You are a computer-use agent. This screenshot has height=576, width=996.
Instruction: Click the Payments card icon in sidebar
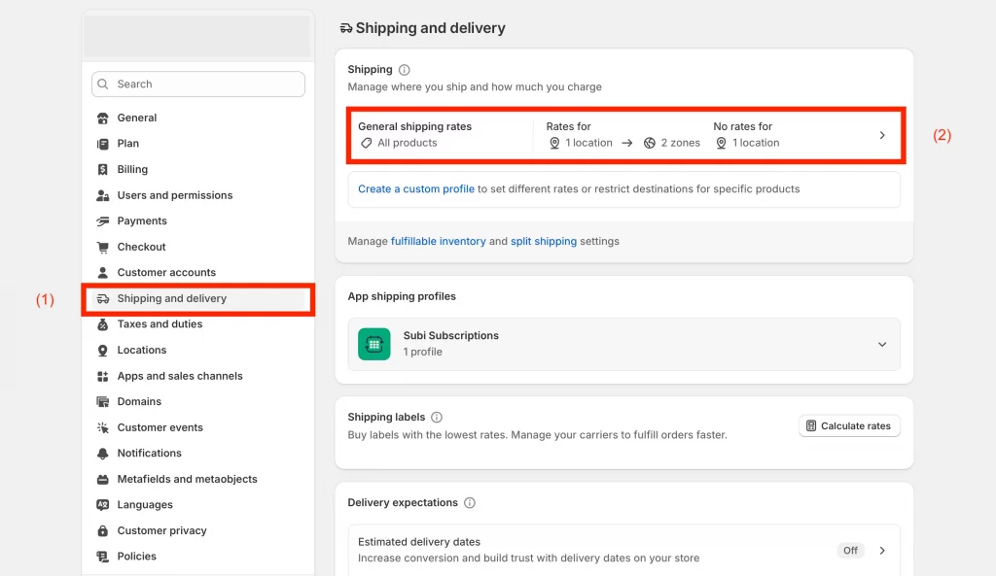click(x=103, y=221)
